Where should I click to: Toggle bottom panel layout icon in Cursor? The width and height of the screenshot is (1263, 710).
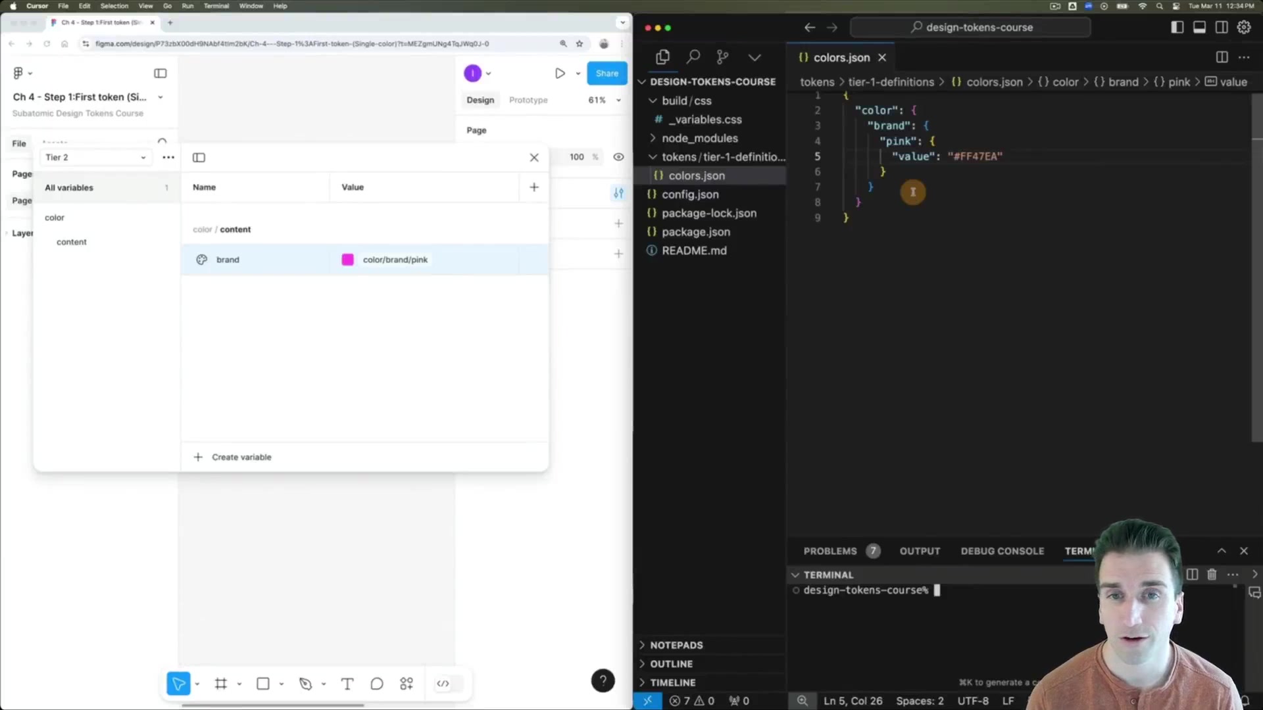[1200, 27]
